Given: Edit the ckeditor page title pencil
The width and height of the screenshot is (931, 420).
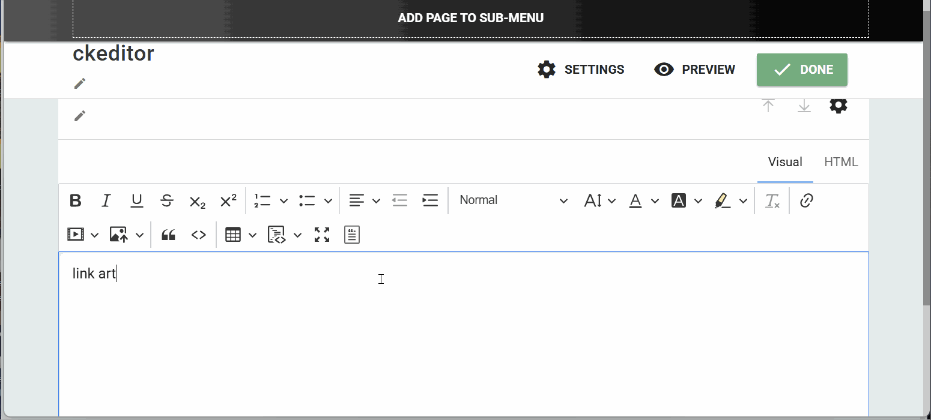Looking at the screenshot, I should [x=80, y=83].
